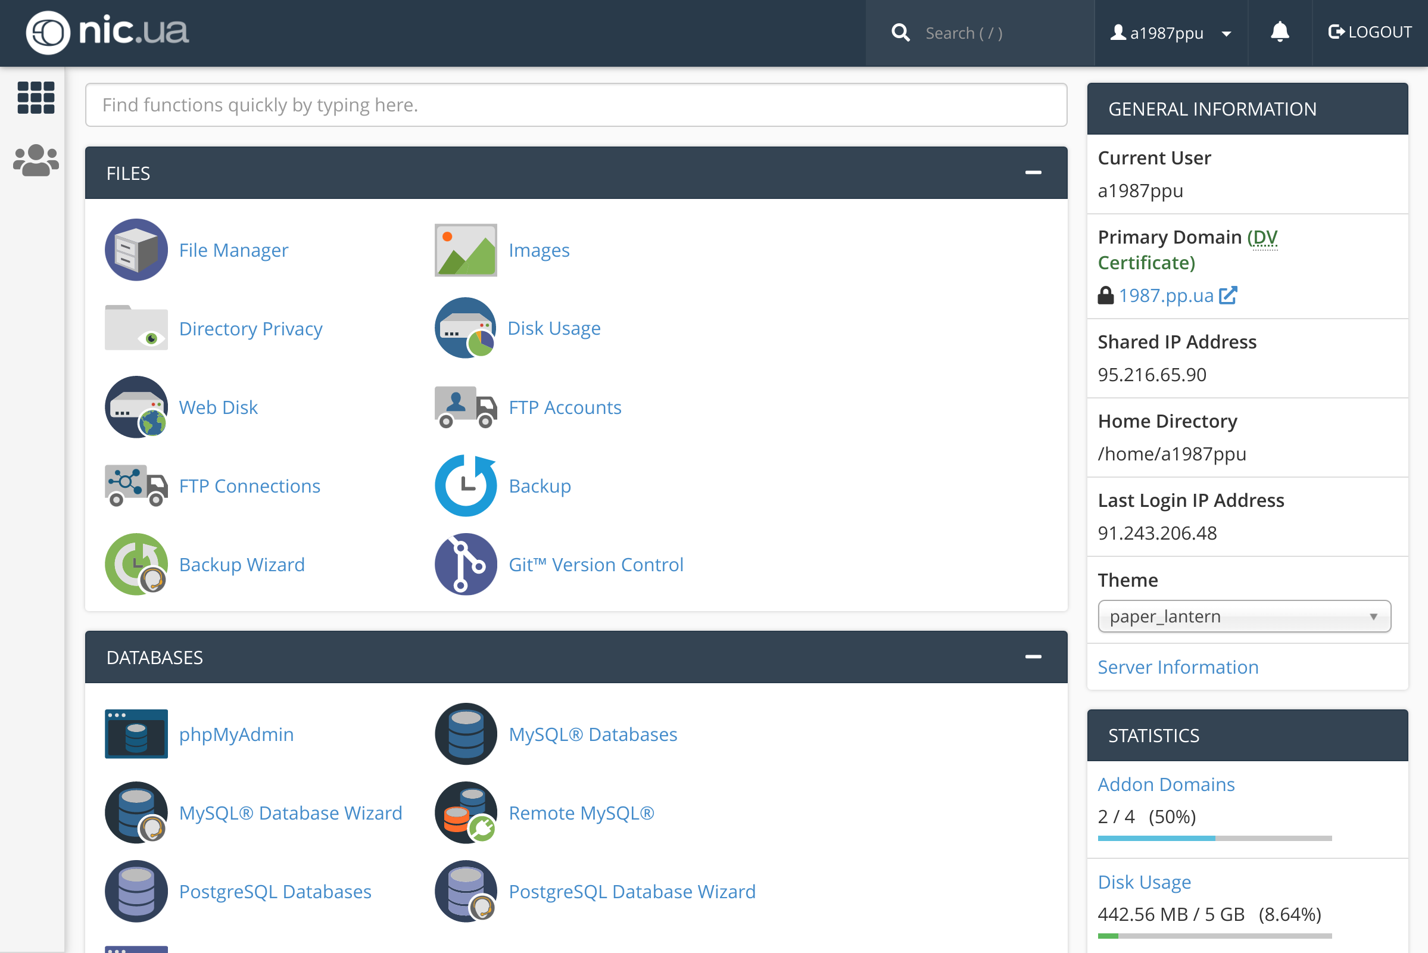
Task: Collapse the FILES section
Action: [1033, 173]
